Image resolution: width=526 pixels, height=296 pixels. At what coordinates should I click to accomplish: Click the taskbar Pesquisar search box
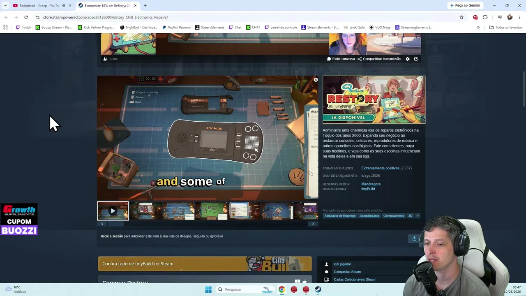pos(245,289)
